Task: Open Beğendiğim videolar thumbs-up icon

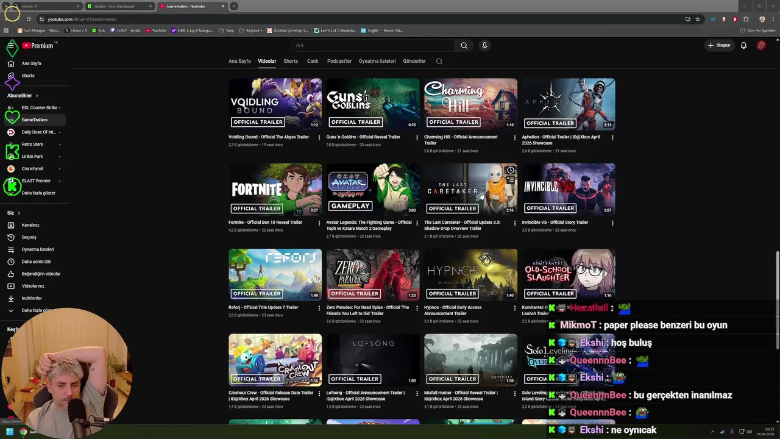Action: (x=10, y=274)
